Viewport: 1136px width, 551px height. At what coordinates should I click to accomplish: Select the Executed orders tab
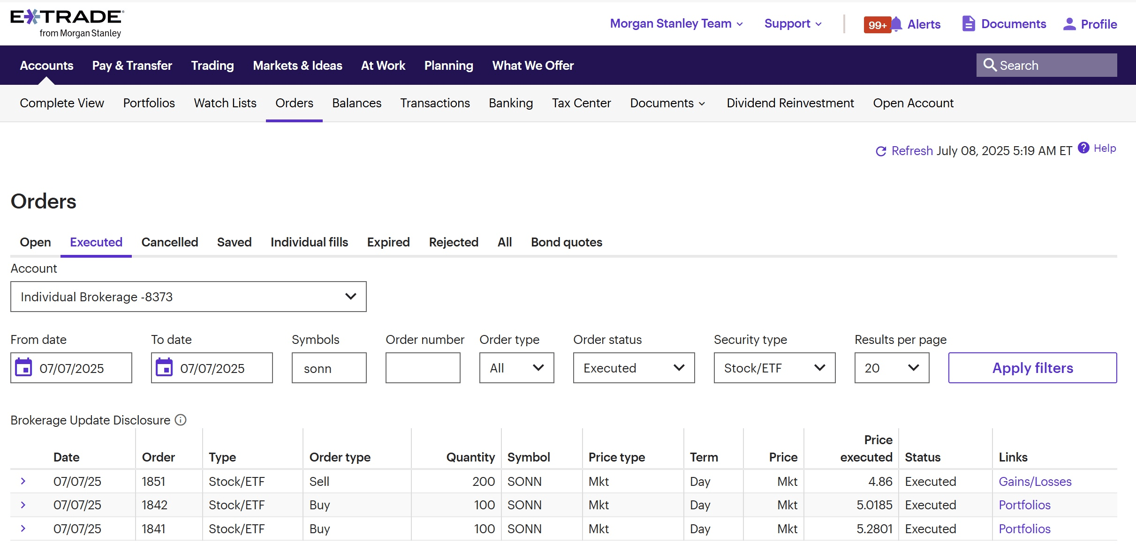pos(96,242)
